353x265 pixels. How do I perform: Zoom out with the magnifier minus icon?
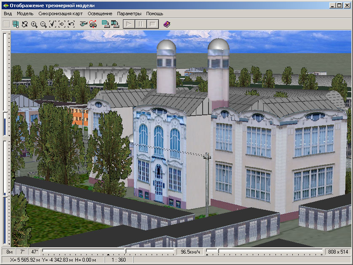tap(43, 24)
